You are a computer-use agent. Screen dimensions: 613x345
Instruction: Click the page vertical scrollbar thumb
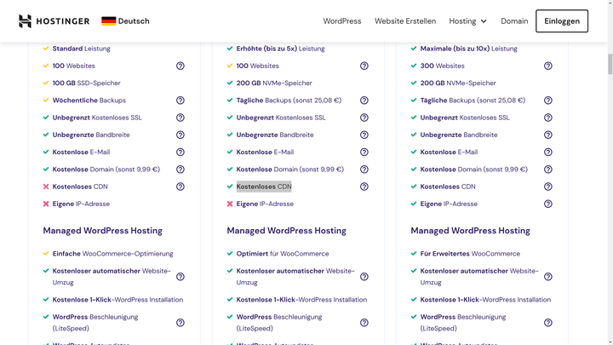[x=610, y=64]
